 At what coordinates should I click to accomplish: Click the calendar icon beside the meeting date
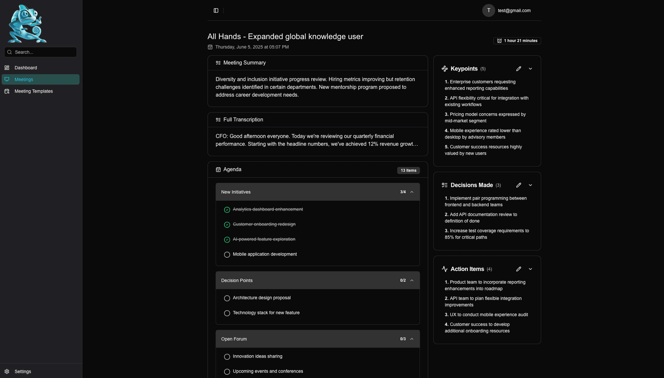click(210, 47)
